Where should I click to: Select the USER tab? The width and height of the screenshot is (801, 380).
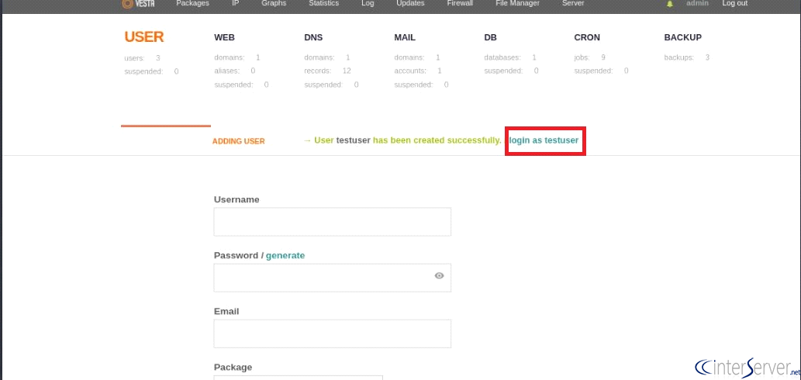[x=144, y=36]
